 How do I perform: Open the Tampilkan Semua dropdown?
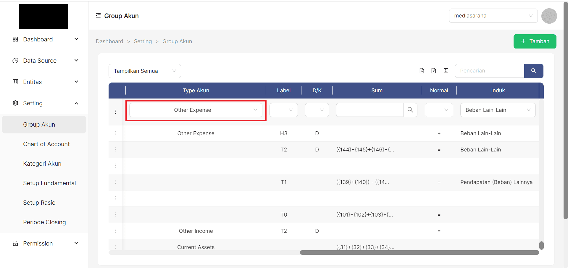tap(145, 71)
